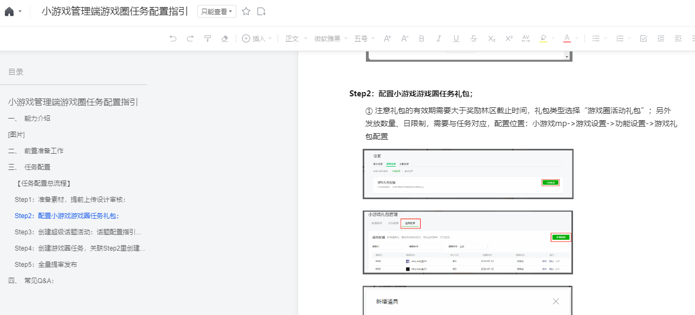Image resolution: width=695 pixels, height=315 pixels.
Task: Click the clear formatting eraser icon
Action: (225, 38)
